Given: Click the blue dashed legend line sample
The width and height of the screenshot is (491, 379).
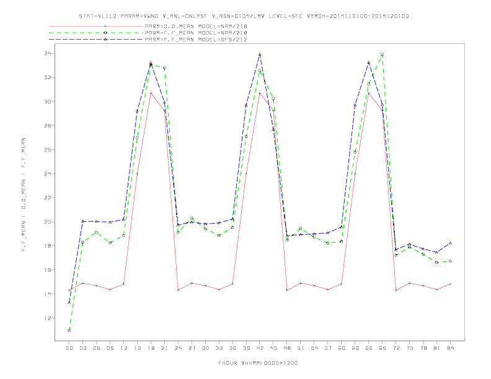Looking at the screenshot, I should (x=96, y=40).
